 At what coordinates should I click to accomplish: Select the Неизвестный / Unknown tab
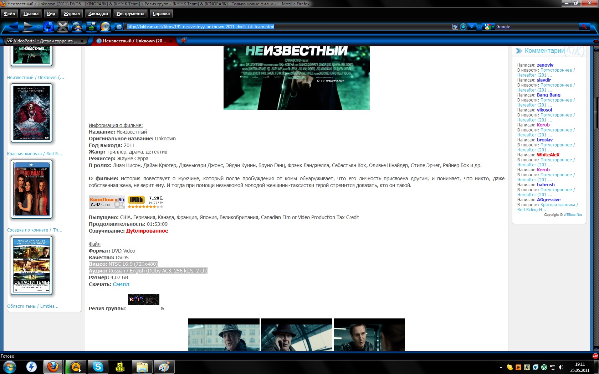[x=135, y=41]
